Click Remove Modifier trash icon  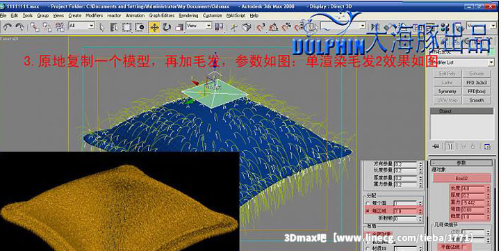(x=473, y=147)
